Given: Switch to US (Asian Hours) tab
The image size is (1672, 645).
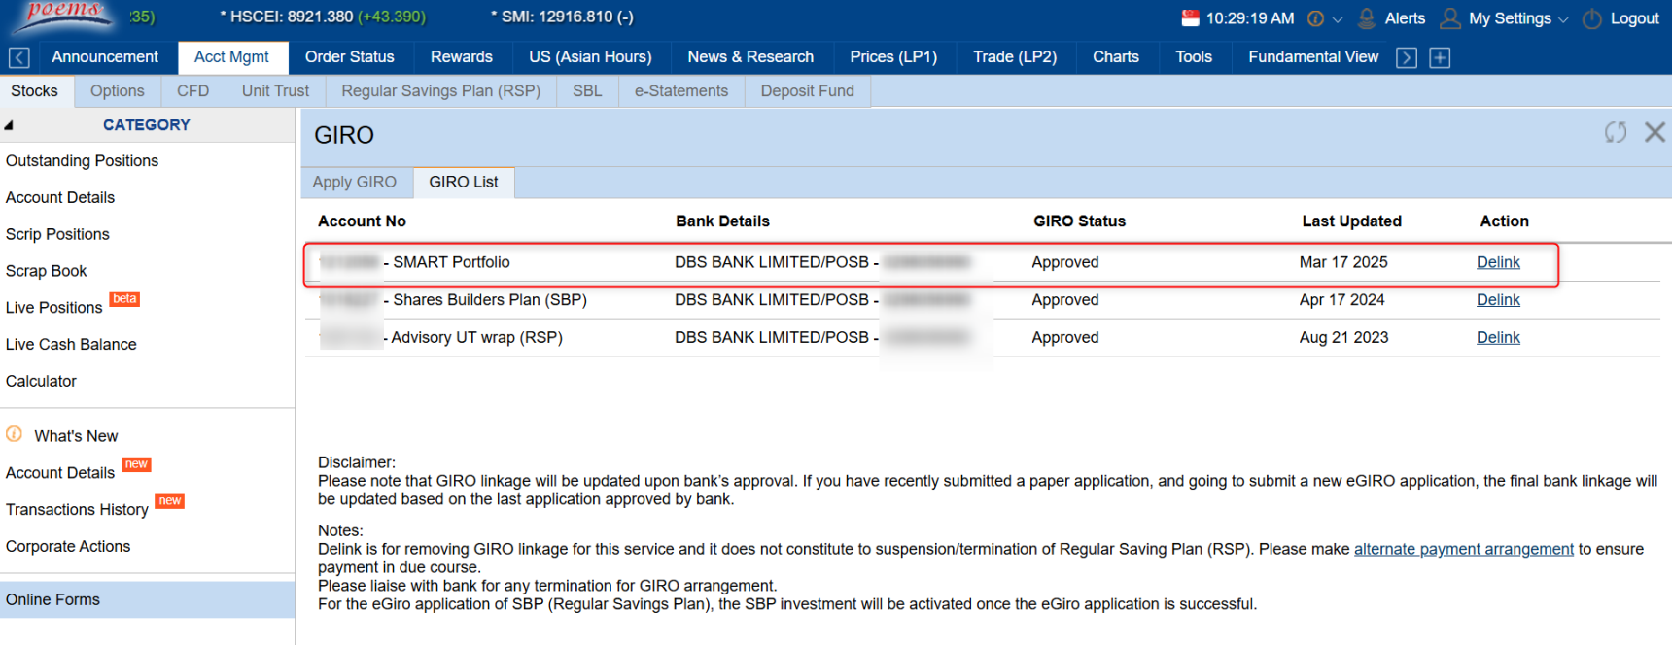Looking at the screenshot, I should point(590,57).
